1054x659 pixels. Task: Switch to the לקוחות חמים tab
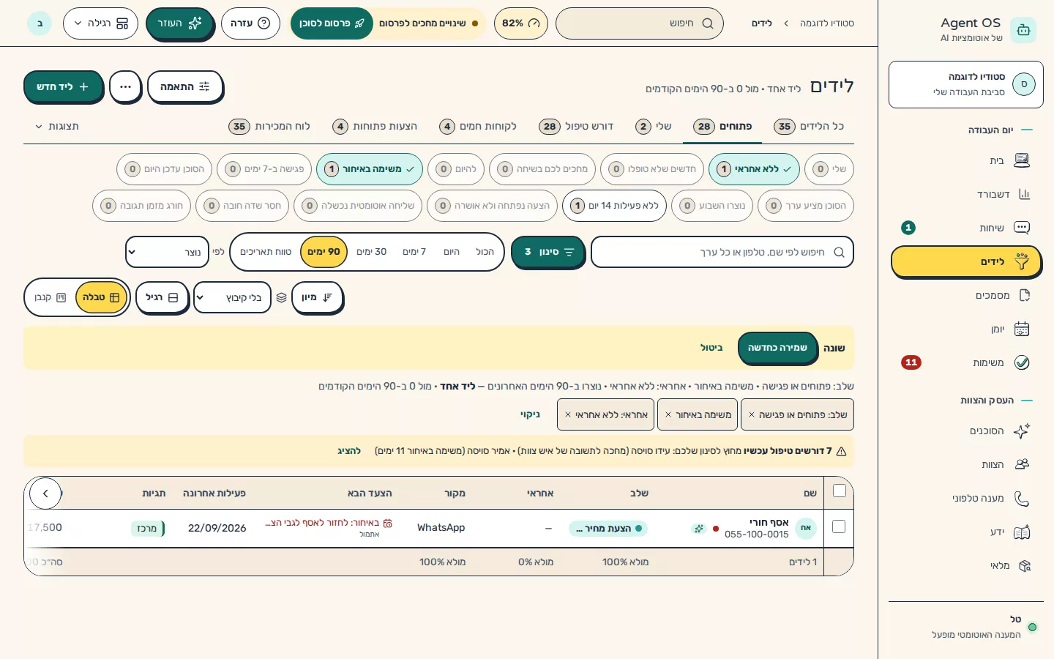pos(478,126)
